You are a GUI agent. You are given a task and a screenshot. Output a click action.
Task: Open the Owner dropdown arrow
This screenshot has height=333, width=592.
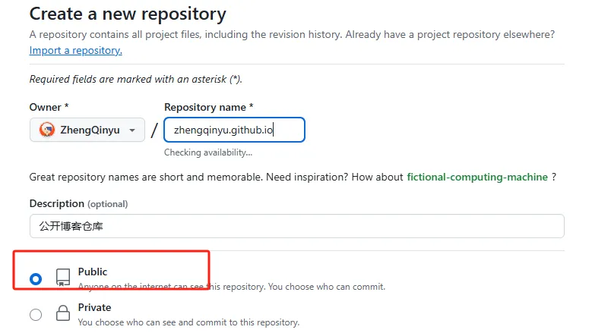point(132,130)
